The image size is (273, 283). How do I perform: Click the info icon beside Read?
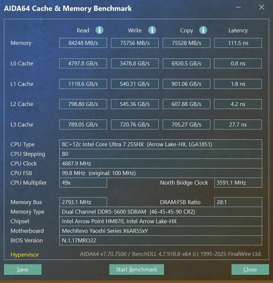99,30
